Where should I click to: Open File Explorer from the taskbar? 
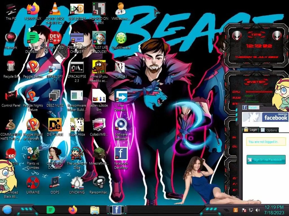[95, 210]
